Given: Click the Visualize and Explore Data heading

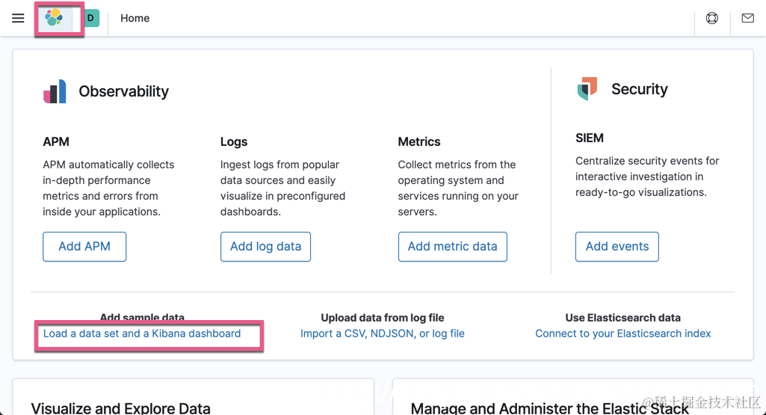Looking at the screenshot, I should pos(120,408).
